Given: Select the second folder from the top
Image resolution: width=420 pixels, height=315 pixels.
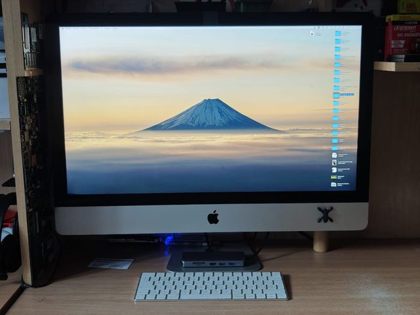Looking at the screenshot, I should point(337,41).
